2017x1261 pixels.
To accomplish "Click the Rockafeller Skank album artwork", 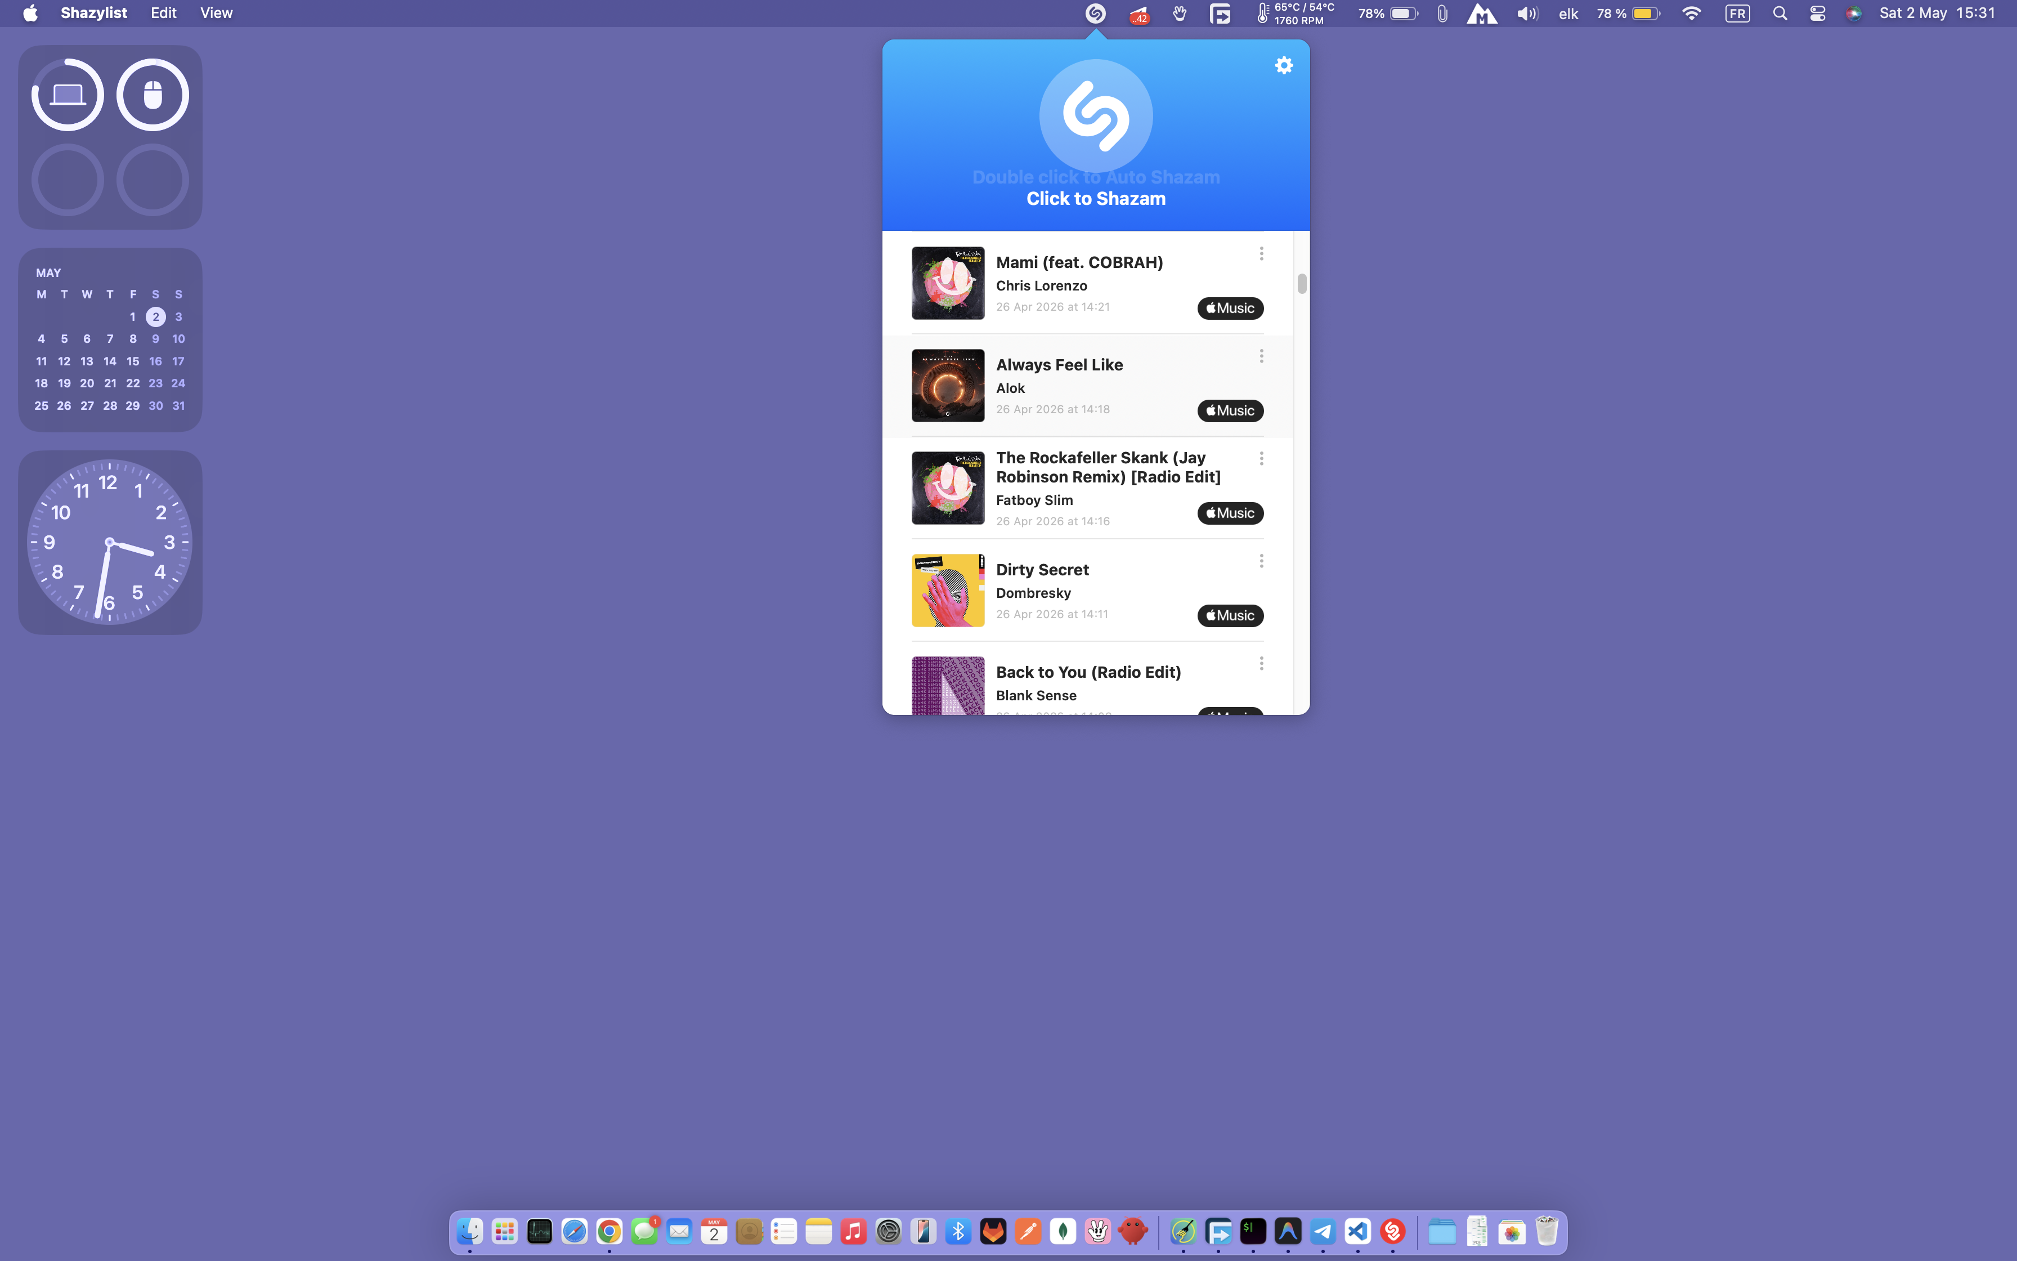I will tap(948, 489).
